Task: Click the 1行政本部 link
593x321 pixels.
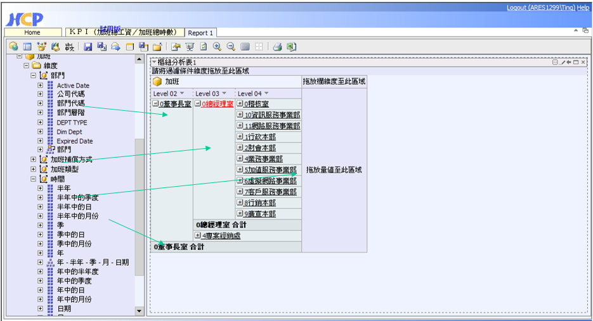Action: pos(260,137)
